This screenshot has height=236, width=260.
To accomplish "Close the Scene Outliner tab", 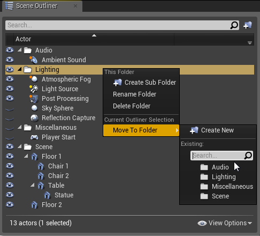I will [x=75, y=6].
